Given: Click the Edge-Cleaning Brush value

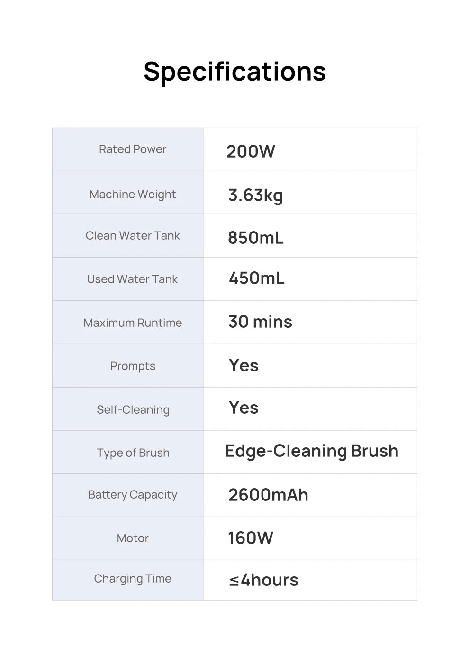Looking at the screenshot, I should tap(312, 451).
